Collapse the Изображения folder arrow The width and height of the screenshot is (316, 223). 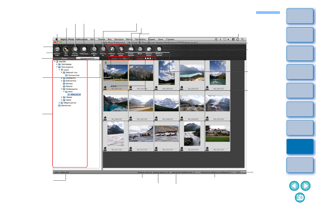click(62, 89)
